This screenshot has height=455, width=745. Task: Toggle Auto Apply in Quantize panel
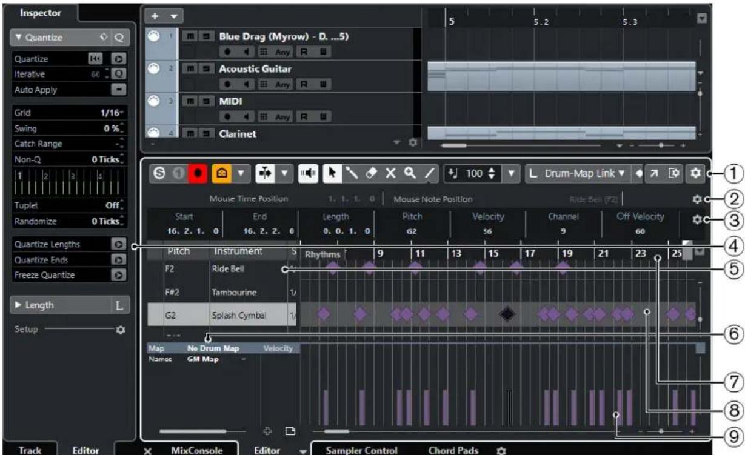(118, 90)
